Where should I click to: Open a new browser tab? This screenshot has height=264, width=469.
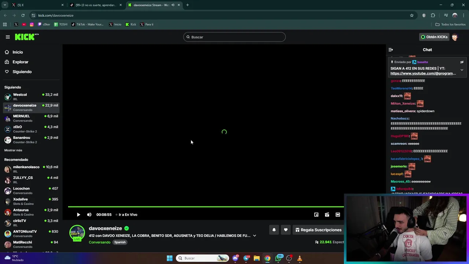[188, 5]
